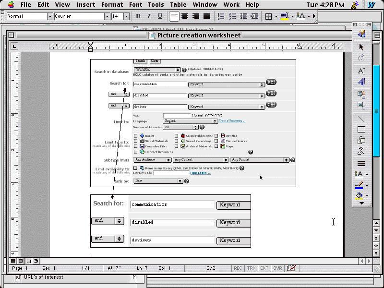
Task: Click the picture-with-scissors icon on the drawing palette
Action: [361, 95]
